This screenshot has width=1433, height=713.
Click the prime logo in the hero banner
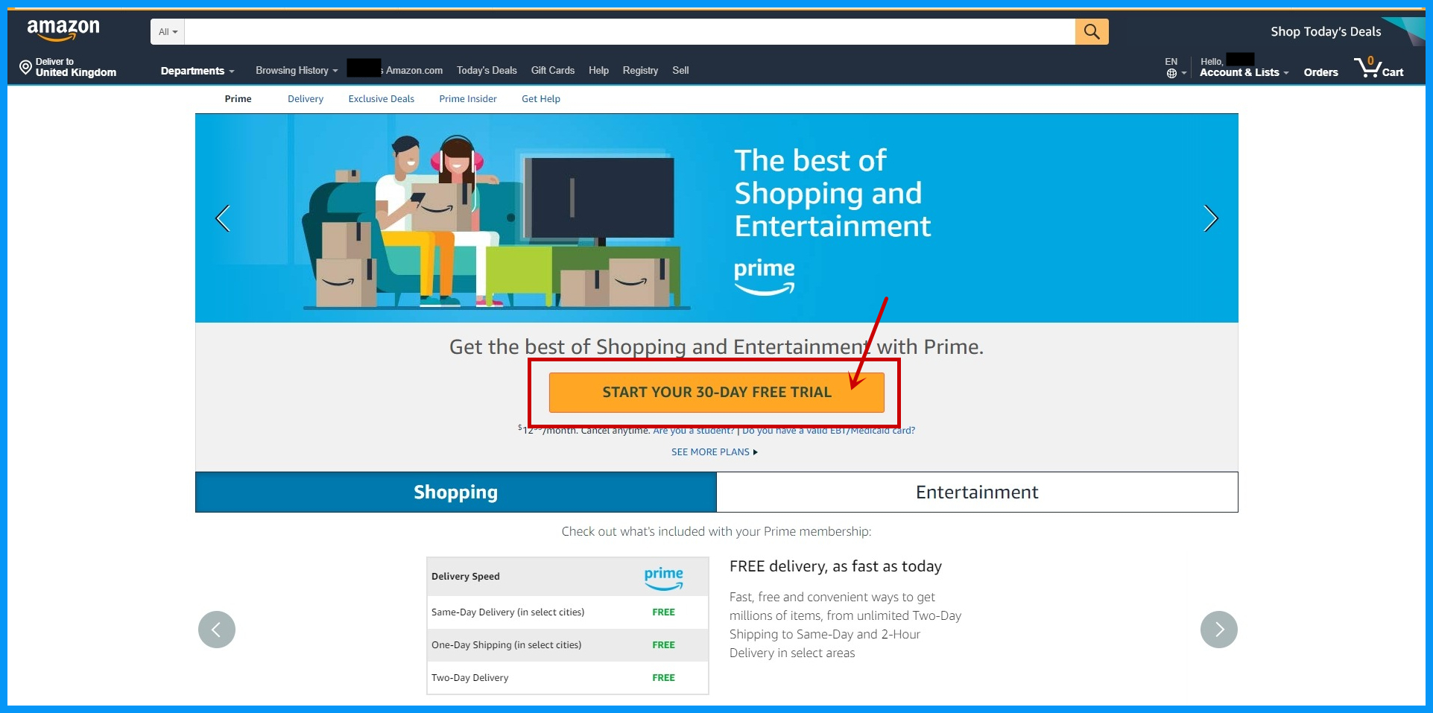tap(765, 276)
